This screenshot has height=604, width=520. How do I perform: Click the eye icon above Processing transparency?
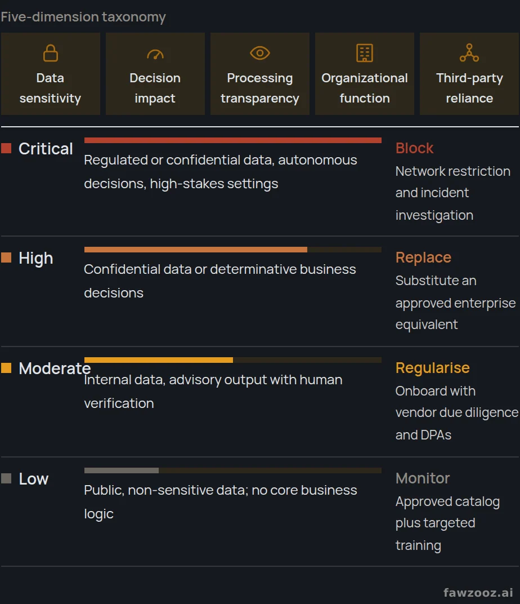260,53
